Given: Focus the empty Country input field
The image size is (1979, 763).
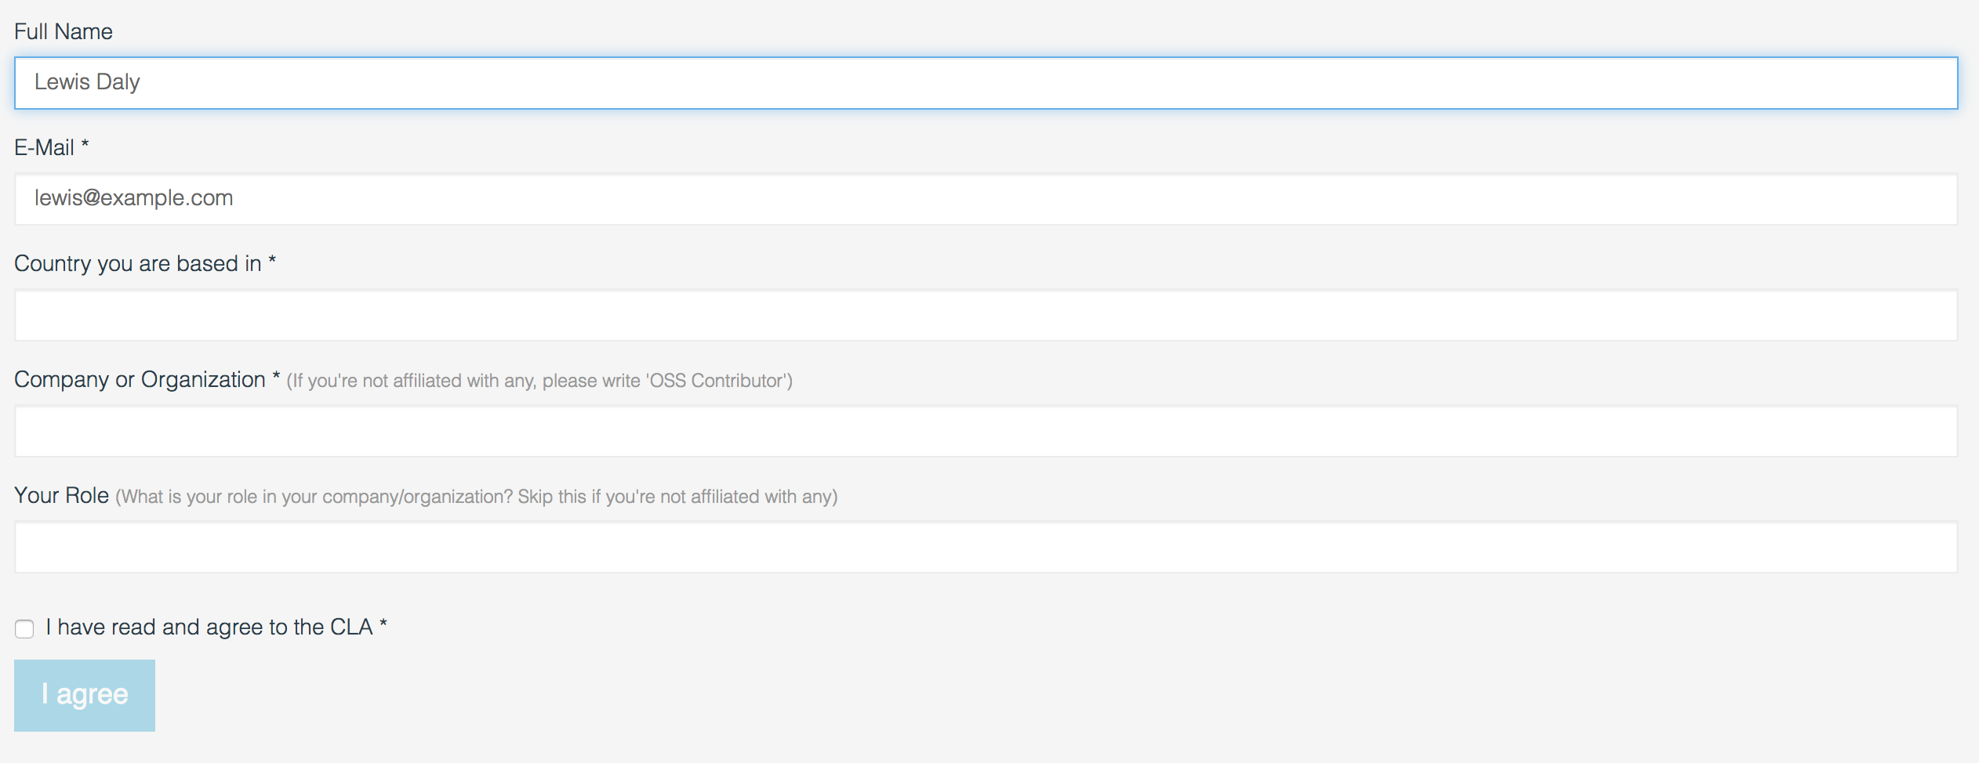Looking at the screenshot, I should pyautogui.click(x=986, y=315).
